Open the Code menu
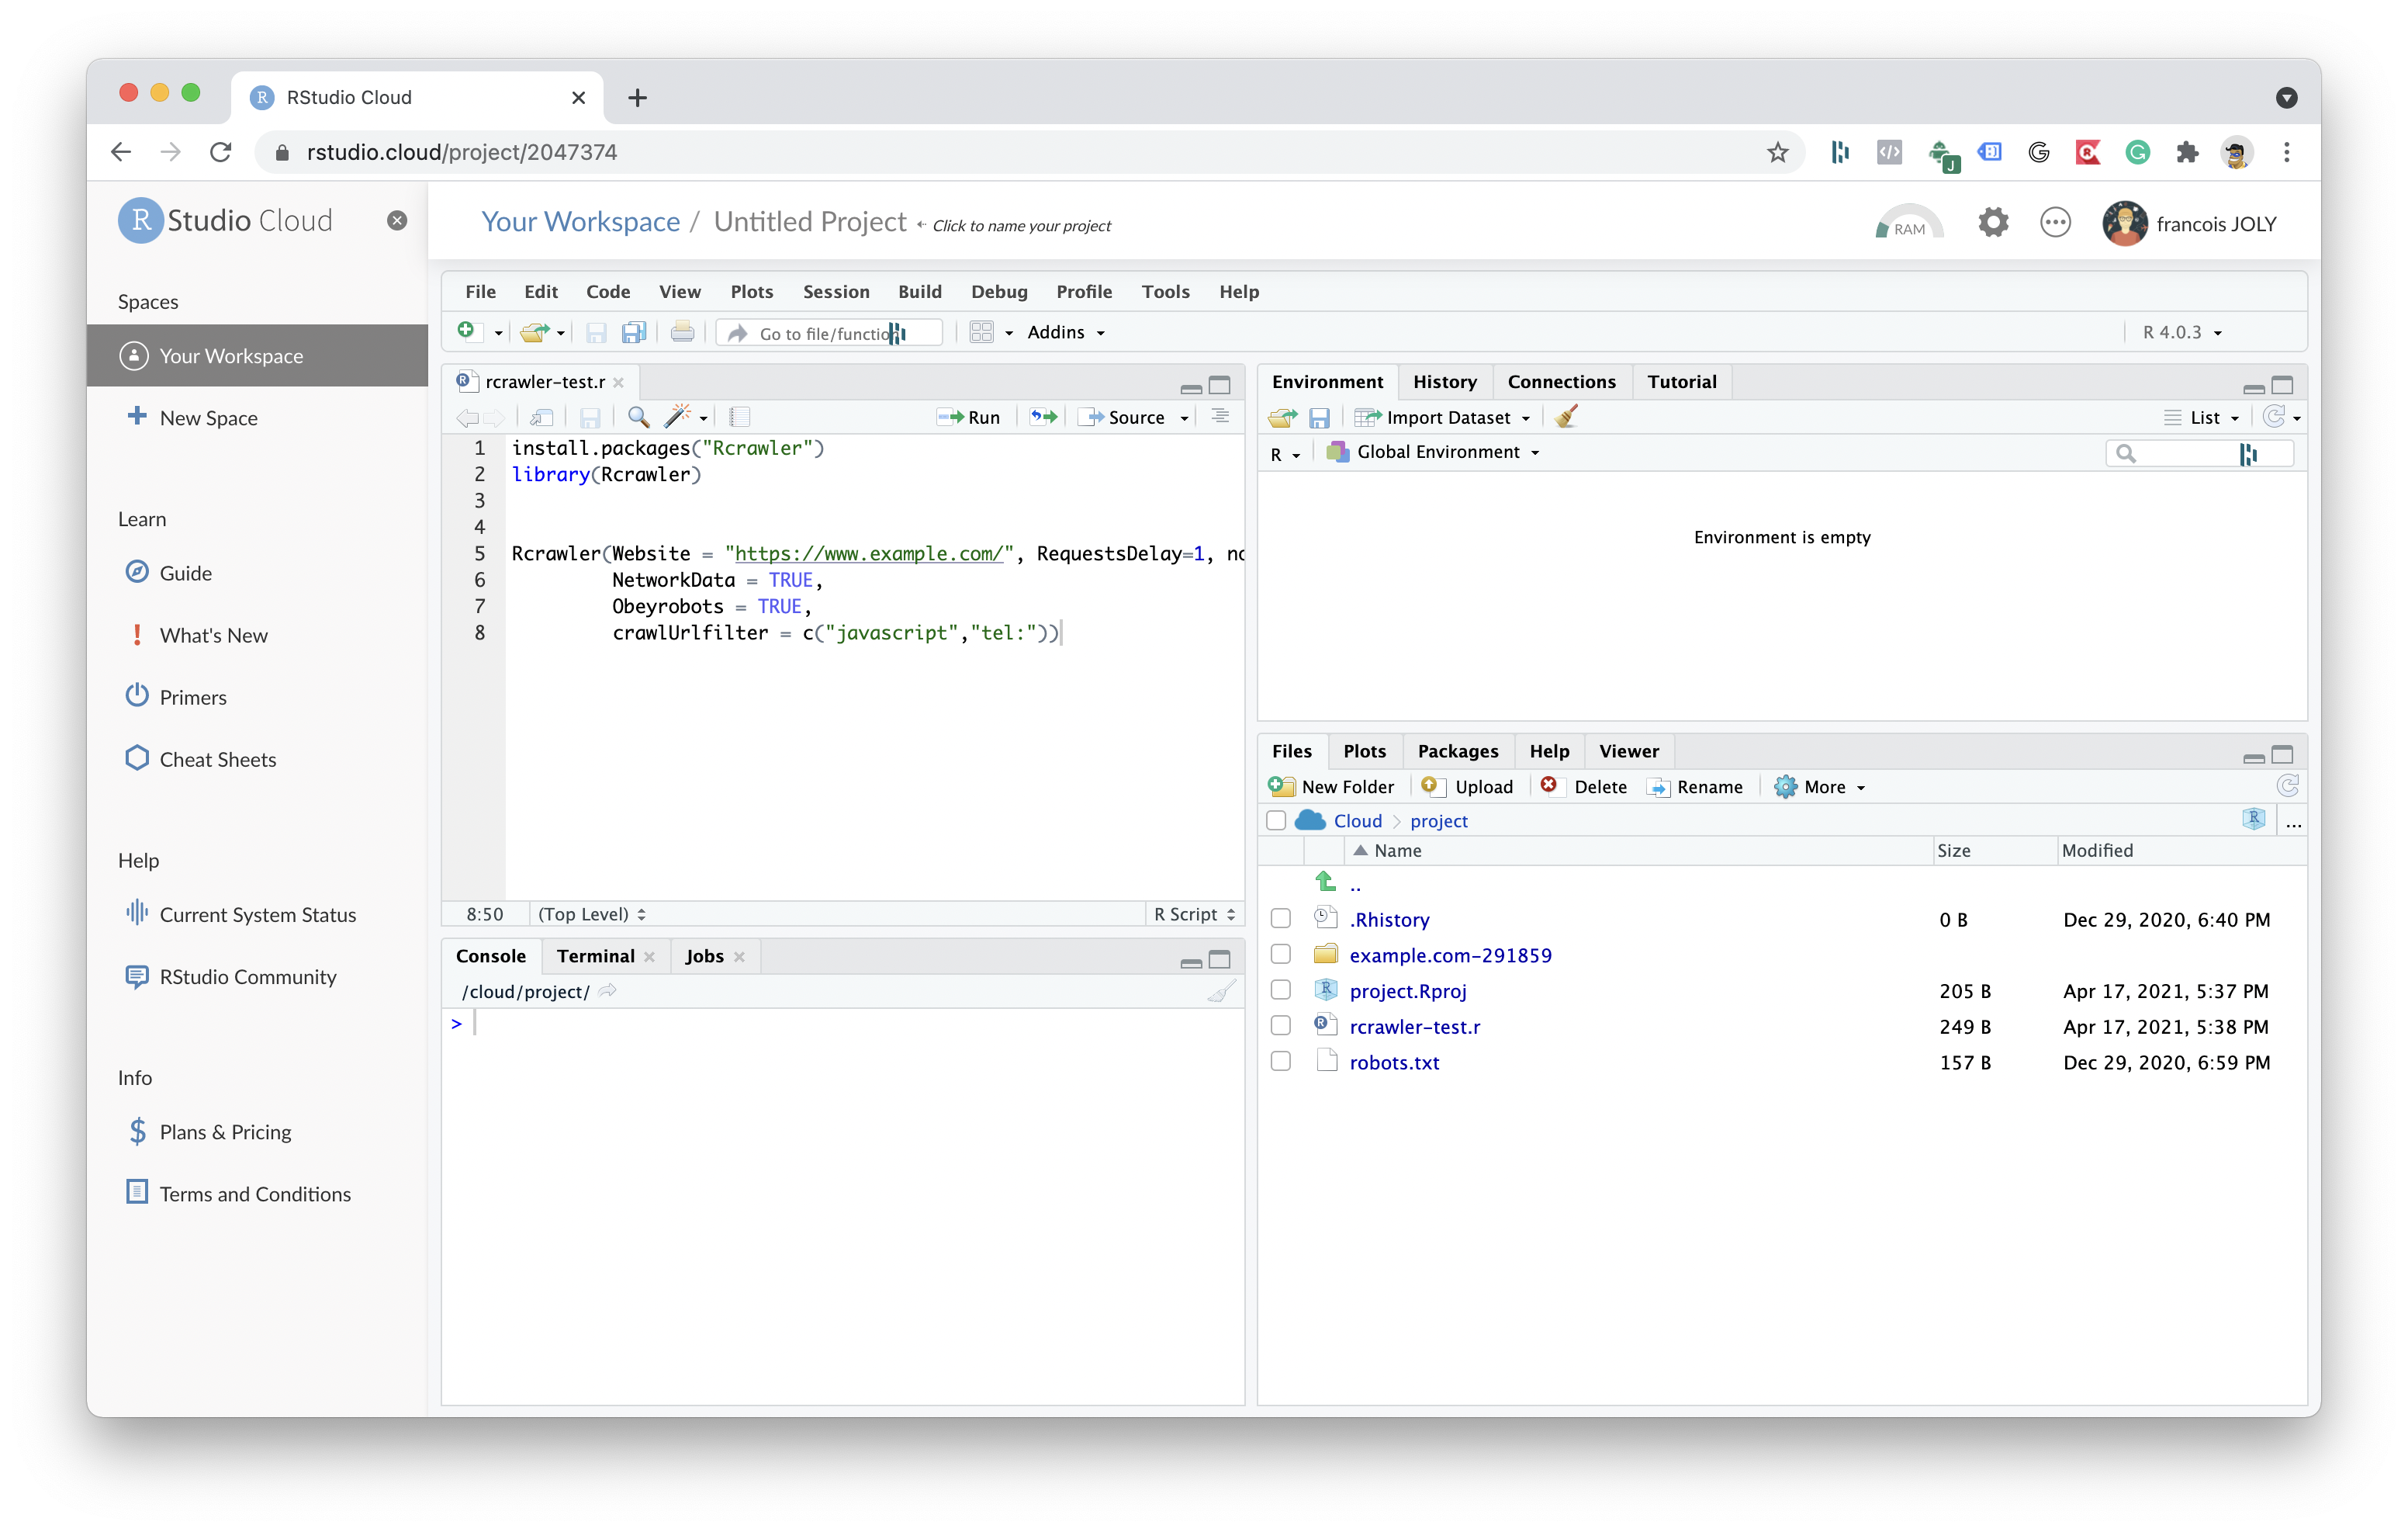 pyautogui.click(x=608, y=291)
